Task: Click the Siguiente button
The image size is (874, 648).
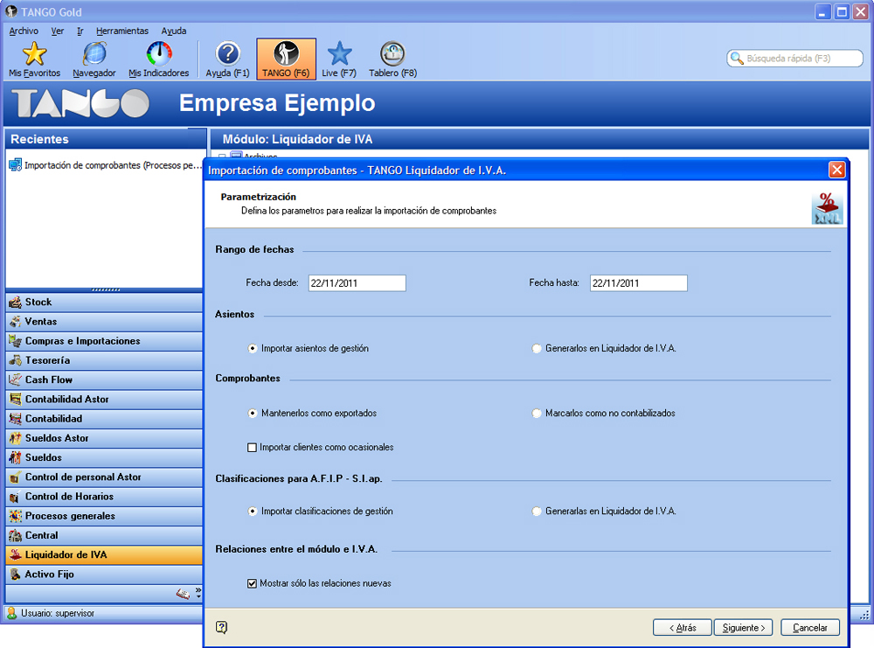Action: coord(744,627)
